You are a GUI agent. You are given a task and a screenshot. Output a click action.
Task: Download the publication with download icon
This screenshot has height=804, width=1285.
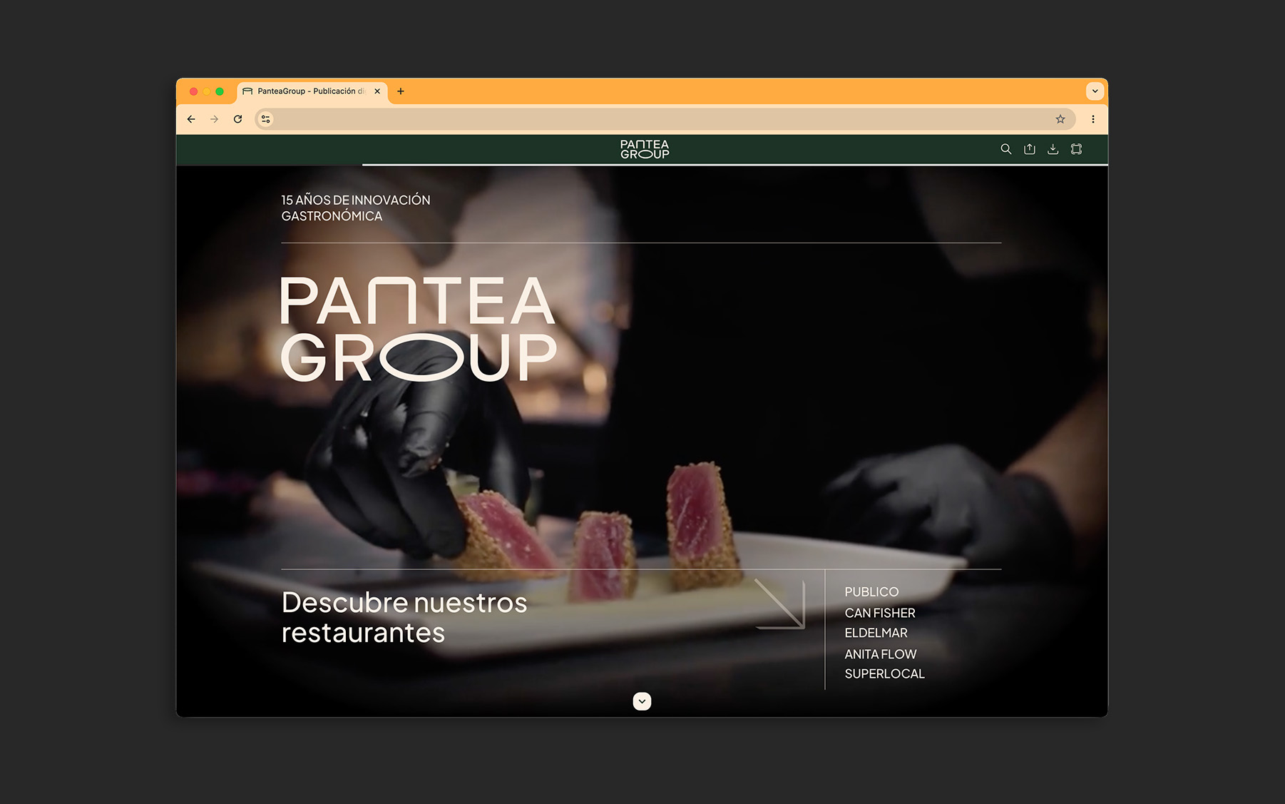pos(1053,149)
